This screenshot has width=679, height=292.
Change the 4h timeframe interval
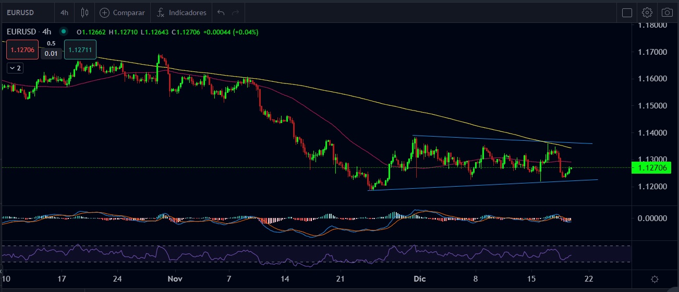pos(64,12)
